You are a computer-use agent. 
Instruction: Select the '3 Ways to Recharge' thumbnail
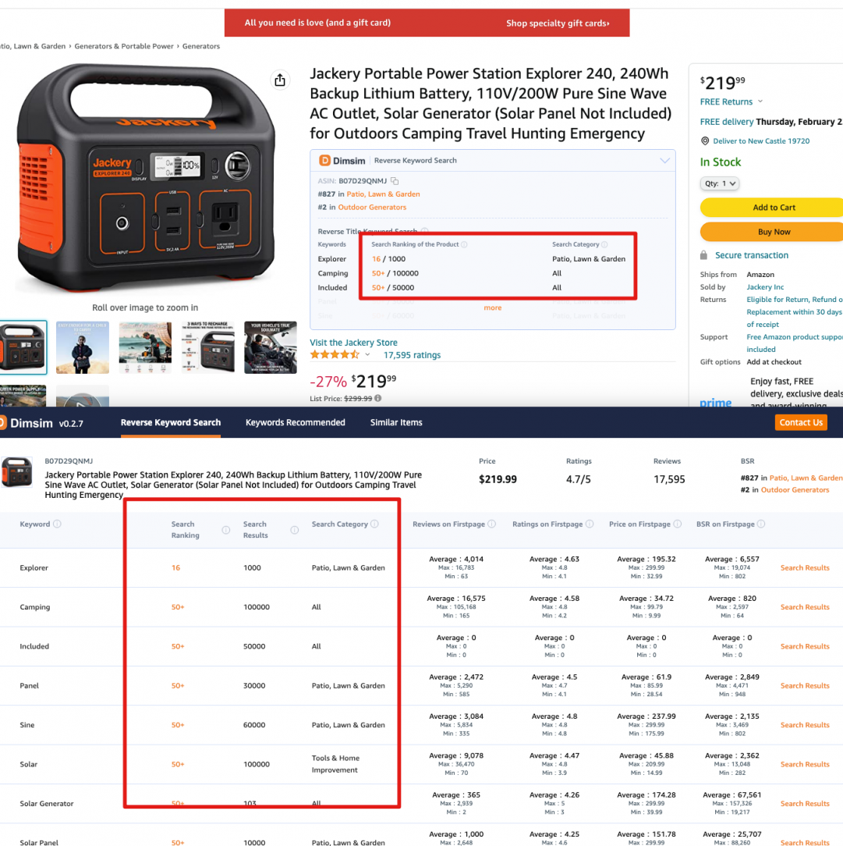tap(208, 347)
